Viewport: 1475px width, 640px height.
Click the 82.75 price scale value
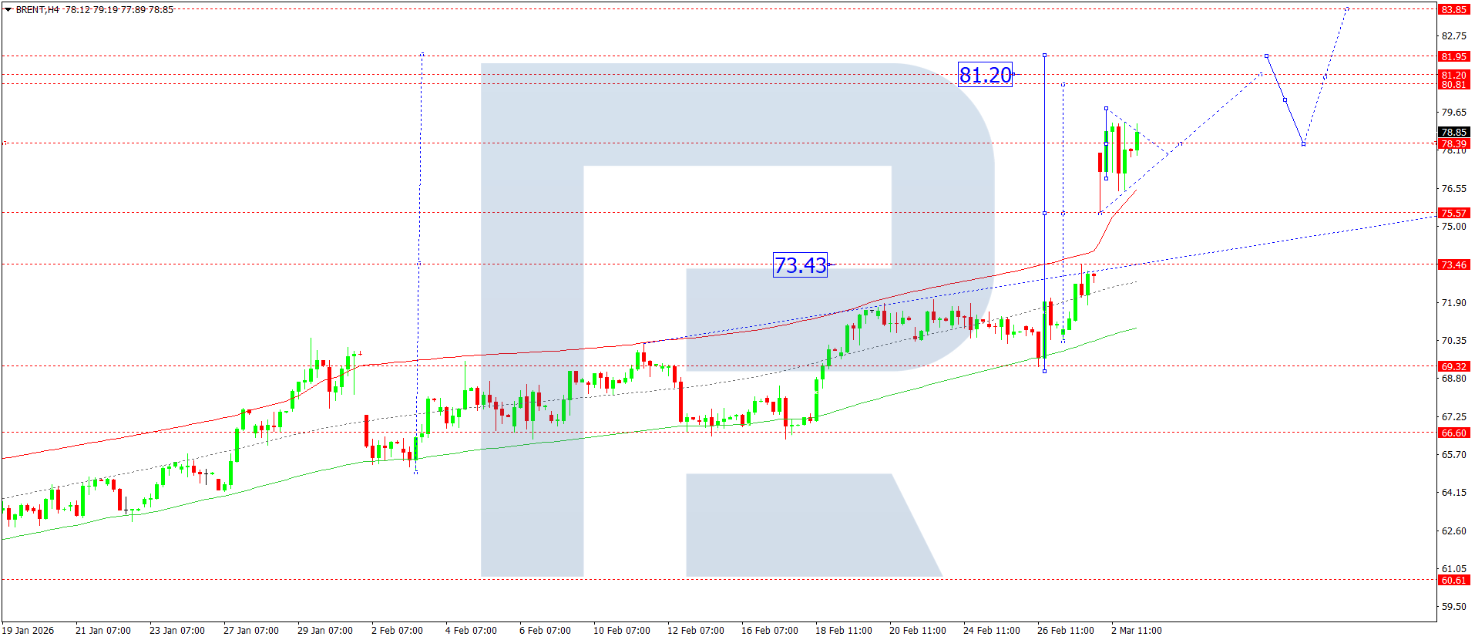[x=1453, y=36]
